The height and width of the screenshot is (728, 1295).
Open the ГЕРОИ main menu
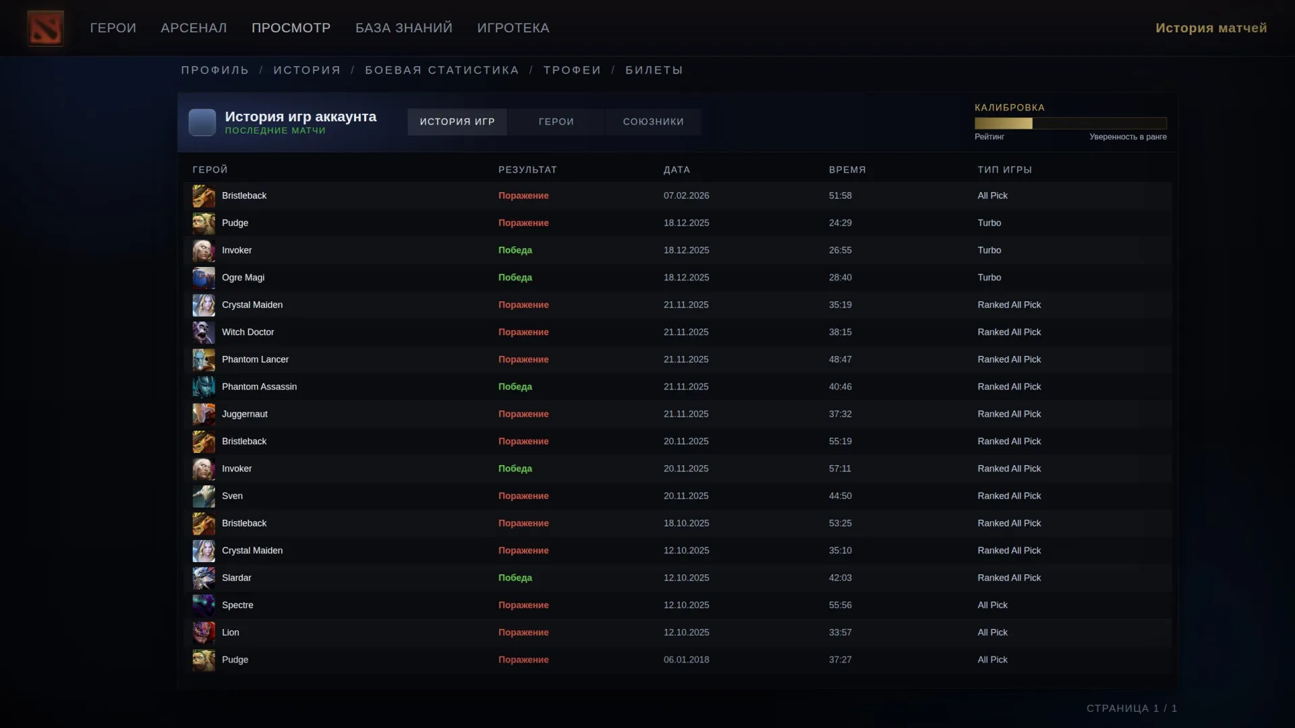(113, 28)
